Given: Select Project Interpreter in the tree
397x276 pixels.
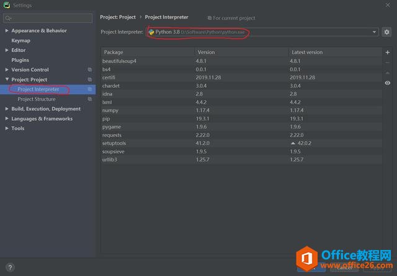Looking at the screenshot, I should tap(38, 89).
